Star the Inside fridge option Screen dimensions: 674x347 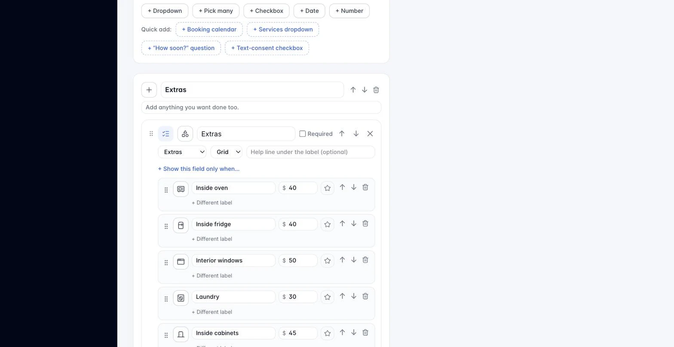[x=328, y=224]
